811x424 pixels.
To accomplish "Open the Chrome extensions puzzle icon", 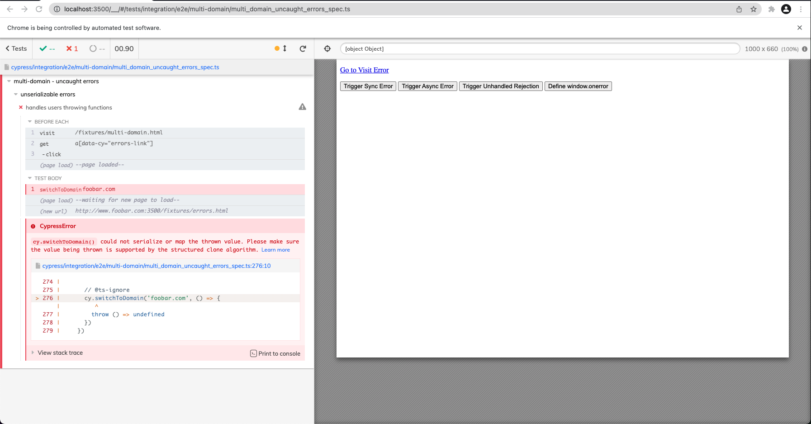I will tap(772, 9).
